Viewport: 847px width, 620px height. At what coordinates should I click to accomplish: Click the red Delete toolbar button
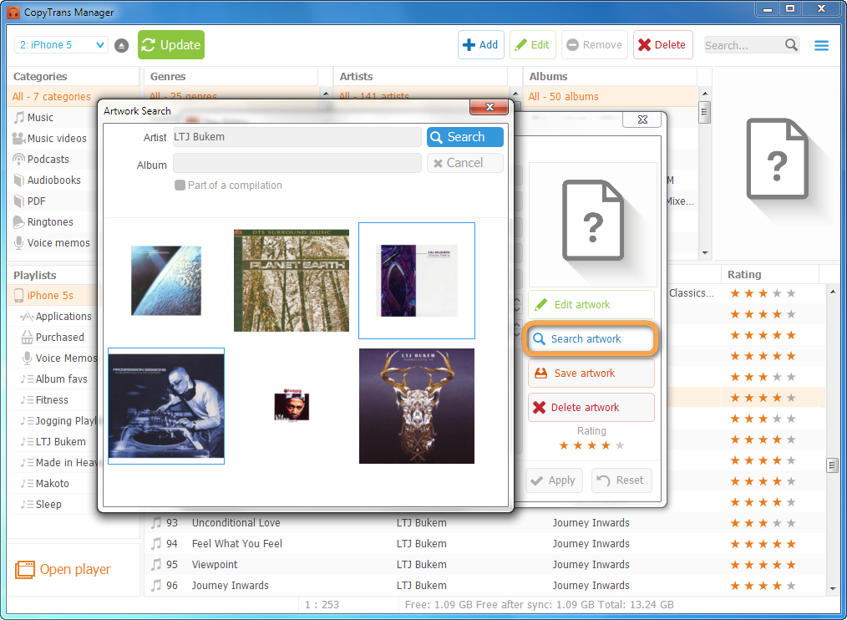tap(662, 45)
